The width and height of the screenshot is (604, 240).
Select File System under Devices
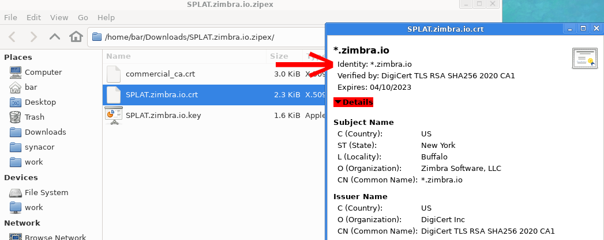pyautogui.click(x=46, y=192)
